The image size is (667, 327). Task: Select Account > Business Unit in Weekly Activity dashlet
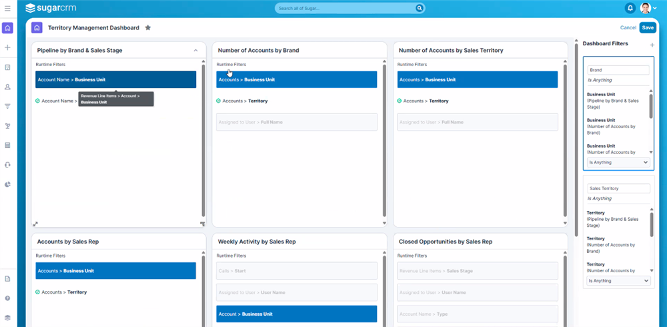tap(296, 314)
